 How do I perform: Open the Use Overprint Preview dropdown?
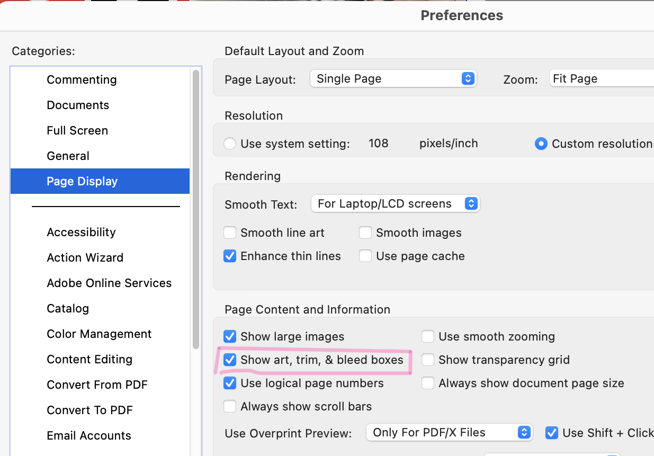coord(449,432)
